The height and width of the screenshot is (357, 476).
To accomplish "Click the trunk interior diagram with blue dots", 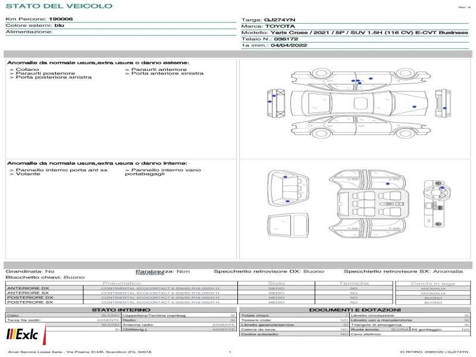I will pos(288,189).
